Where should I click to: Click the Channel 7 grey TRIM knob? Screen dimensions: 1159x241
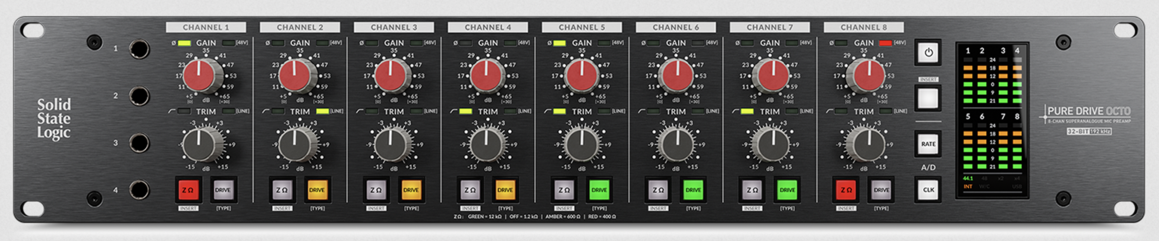tap(773, 145)
